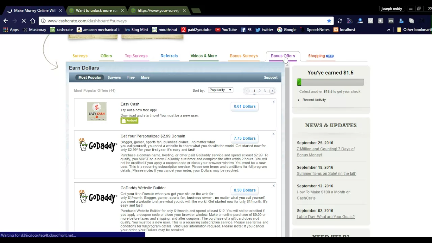Go to the browser home icon
Viewport: 432px width, 243px height.
[x=33, y=21]
